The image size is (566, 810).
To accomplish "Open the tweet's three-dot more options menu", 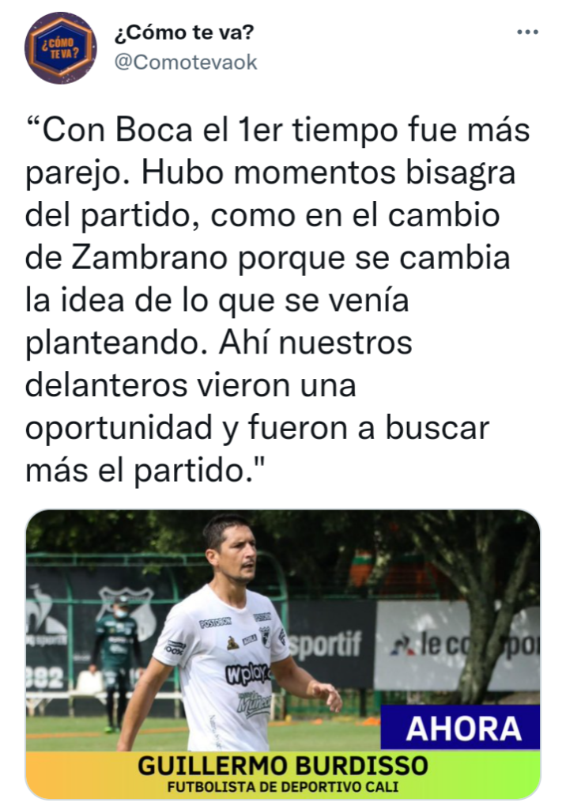I will click(527, 32).
